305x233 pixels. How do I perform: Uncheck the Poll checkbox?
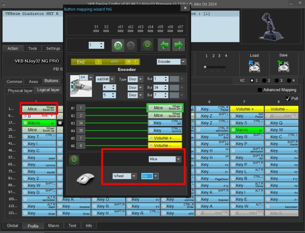click(288, 98)
